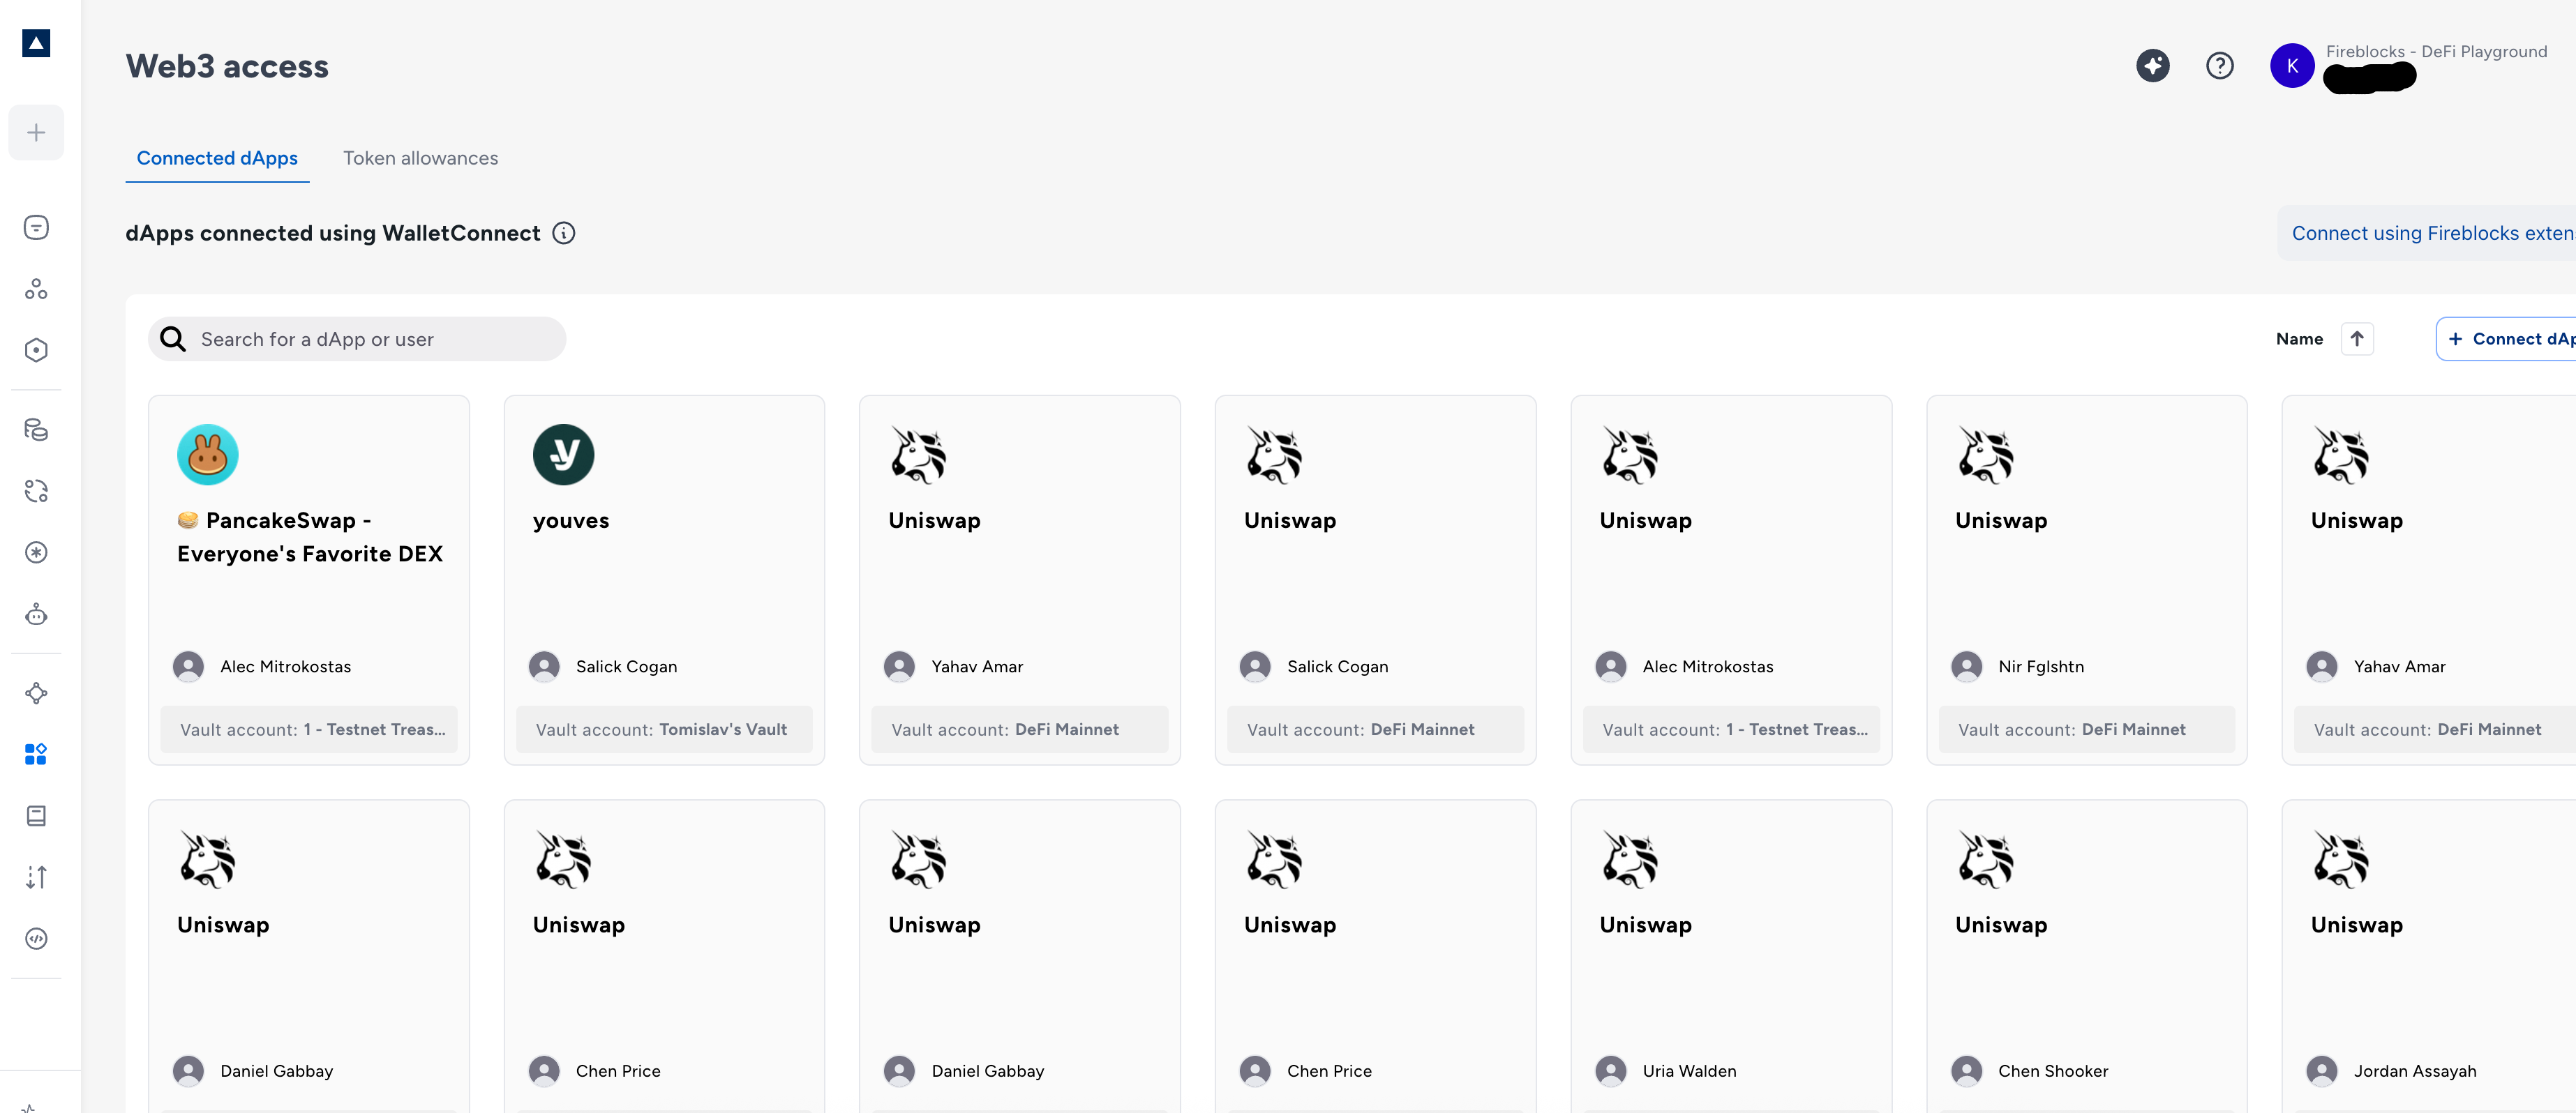This screenshot has width=2576, height=1113.
Task: Click the Uniswap logo on Chen Shooker's card
Action: (1985, 859)
